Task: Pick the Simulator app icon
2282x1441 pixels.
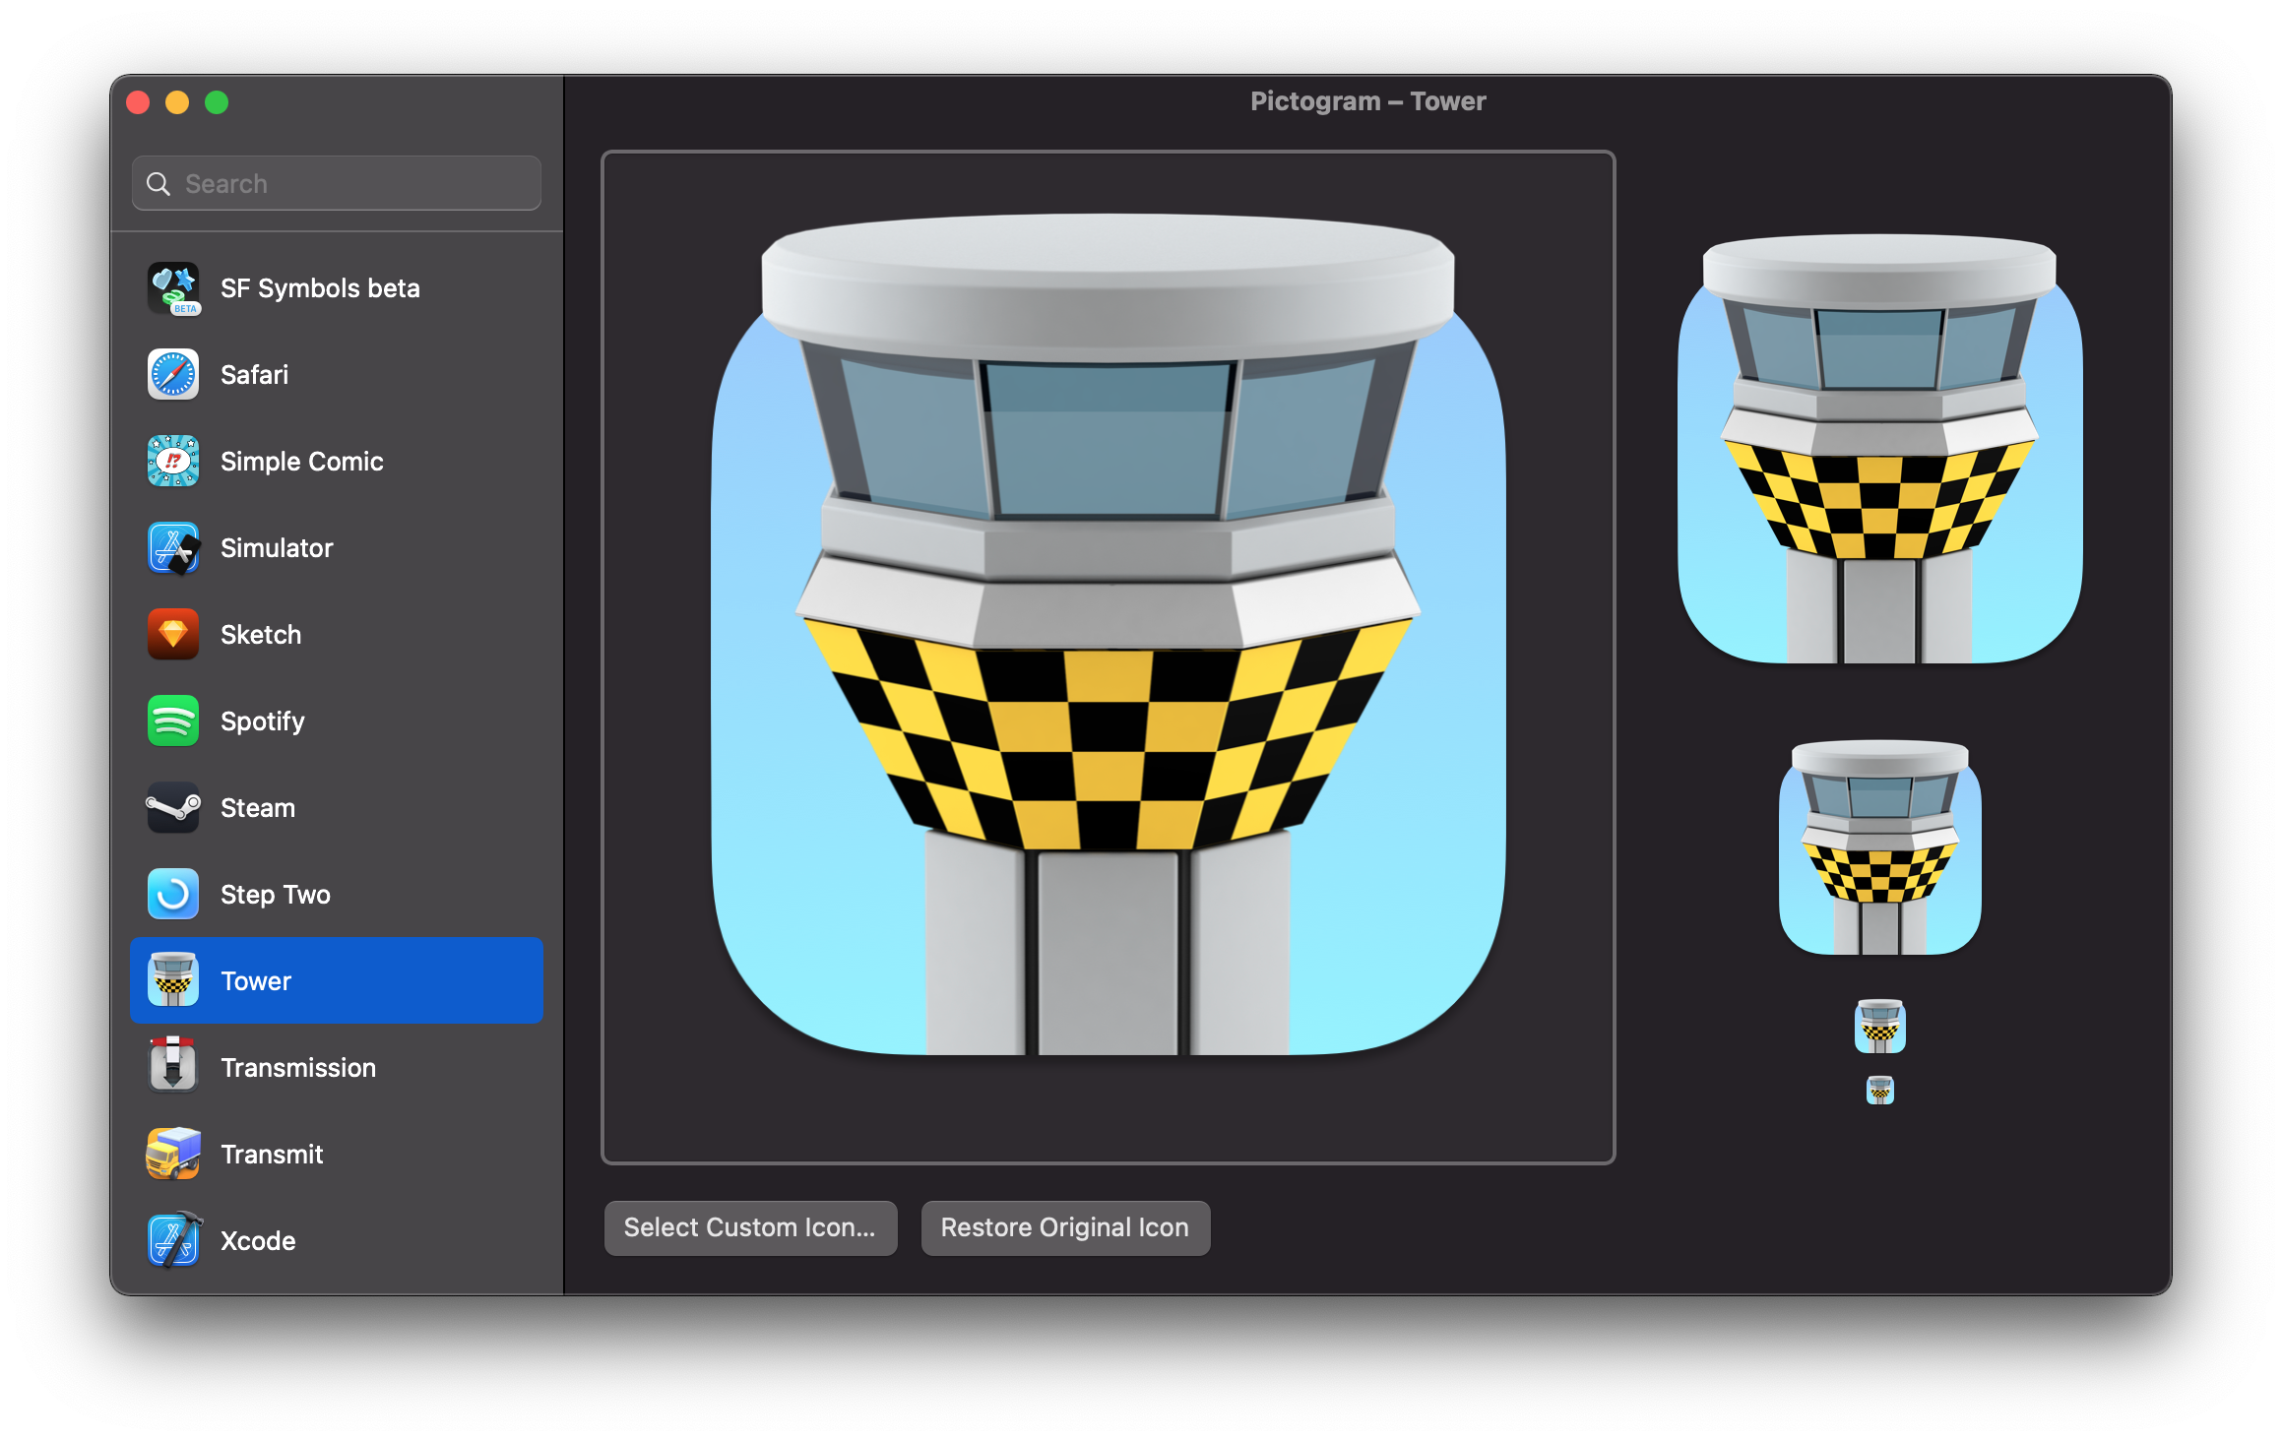Action: 173,548
